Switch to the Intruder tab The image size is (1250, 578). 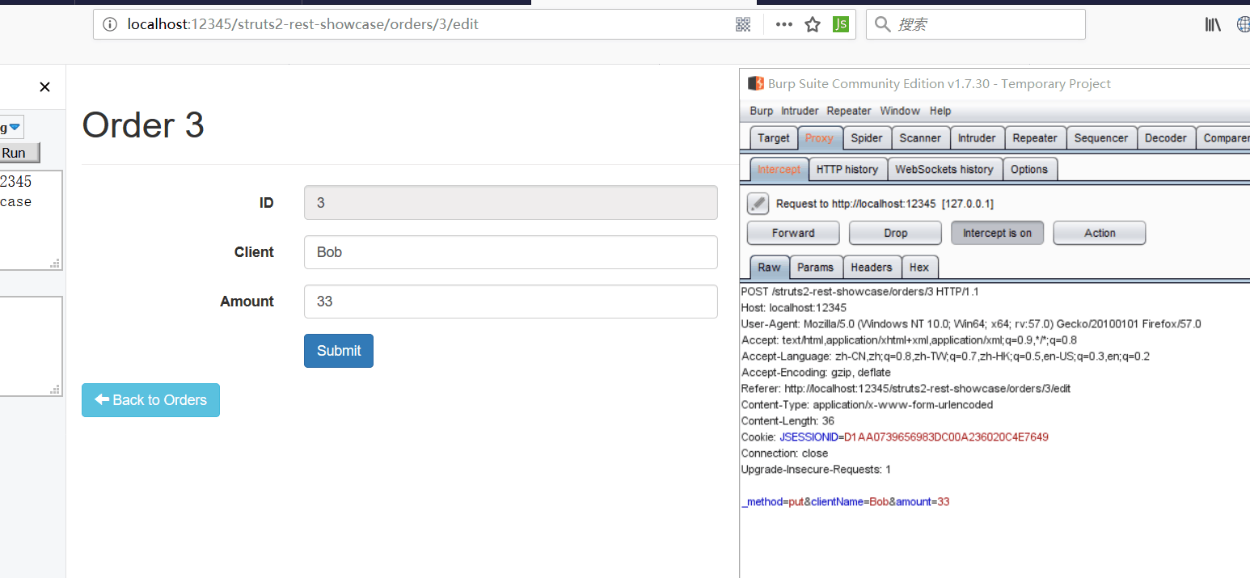[x=977, y=138]
